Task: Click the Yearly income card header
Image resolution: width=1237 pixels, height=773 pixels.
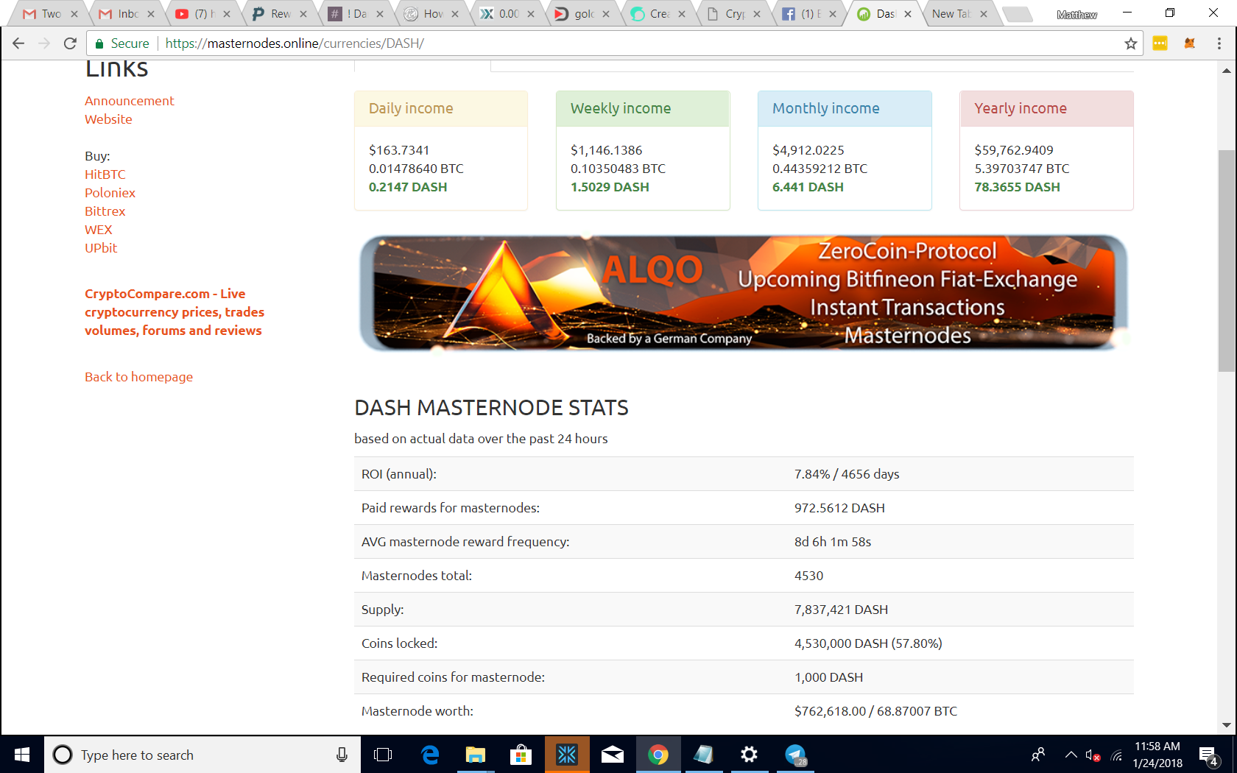Action: [x=1046, y=109]
